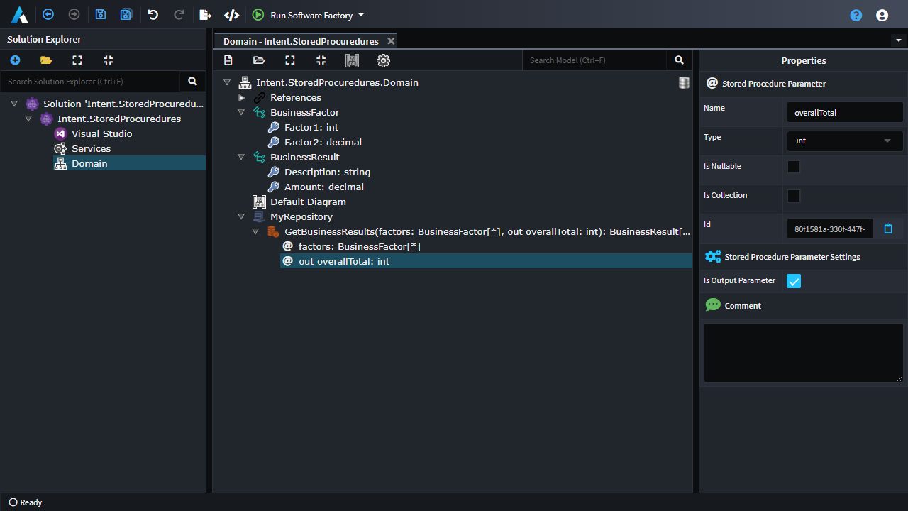
Task: Expand all nodes in Solution Explorer
Action: (x=77, y=60)
